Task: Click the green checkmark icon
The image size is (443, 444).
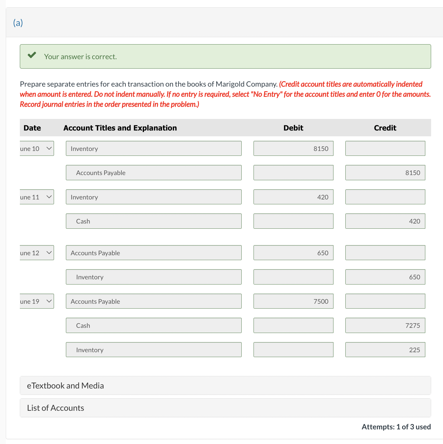Action: [x=32, y=56]
